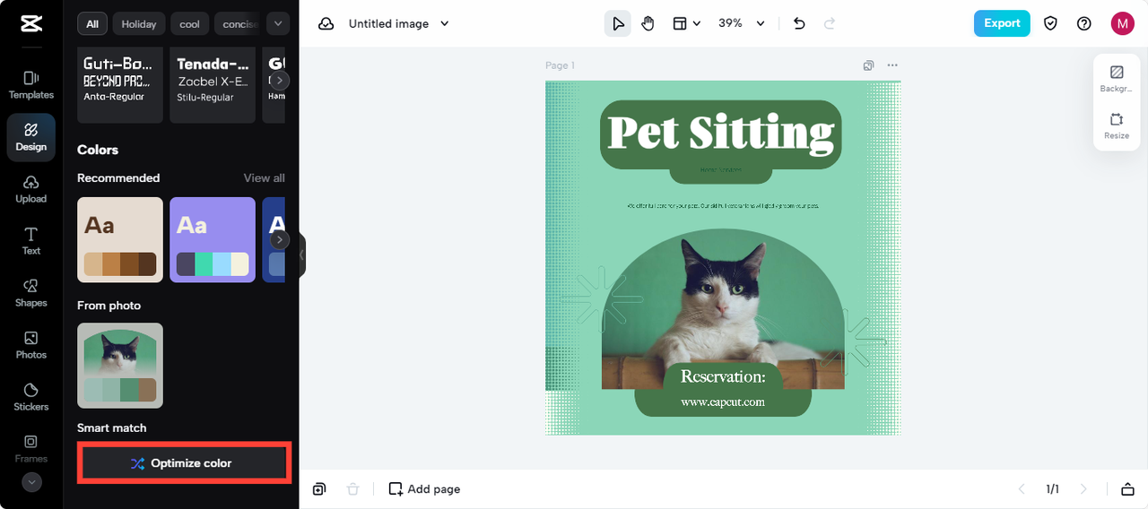Viewport: 1148px width, 509px height.
Task: Click Add page button
Action: coord(424,489)
